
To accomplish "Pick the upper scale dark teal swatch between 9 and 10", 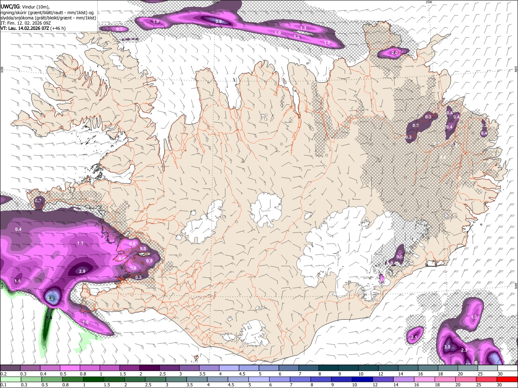I will click(x=348, y=368).
